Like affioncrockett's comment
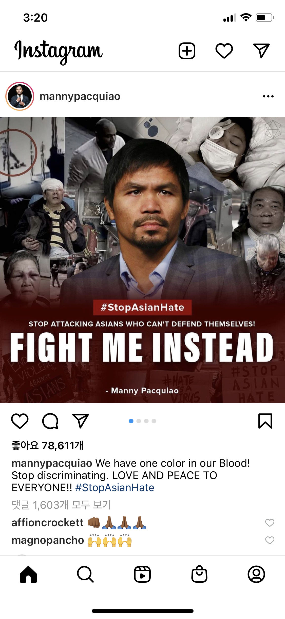Viewport: 285px width, 619px height. tap(270, 523)
